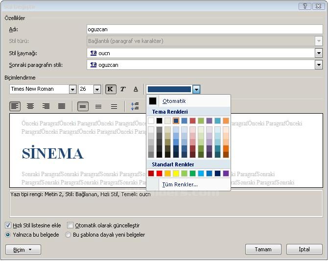Choose 'Otomatik' color option
Viewport: 328px width, 261px height.
point(174,101)
